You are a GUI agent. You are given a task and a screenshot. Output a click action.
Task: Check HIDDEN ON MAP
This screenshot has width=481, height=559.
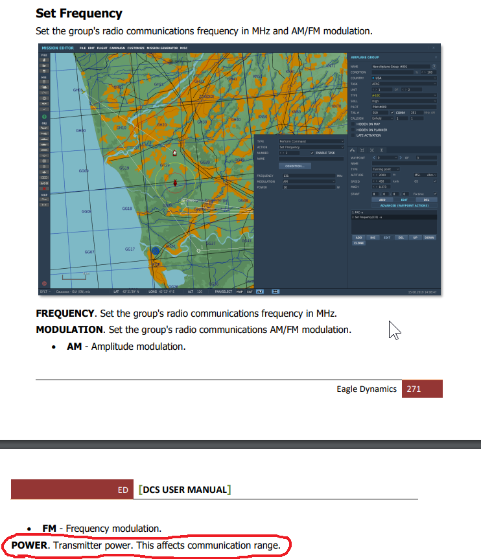(353, 124)
